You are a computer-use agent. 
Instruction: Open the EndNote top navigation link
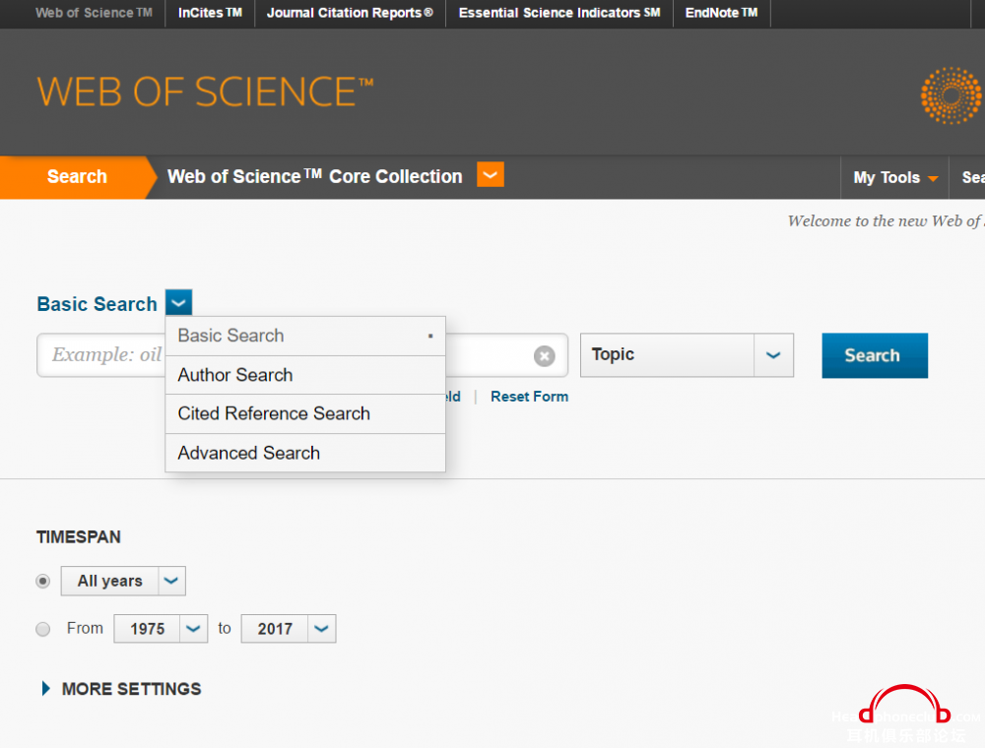(721, 13)
